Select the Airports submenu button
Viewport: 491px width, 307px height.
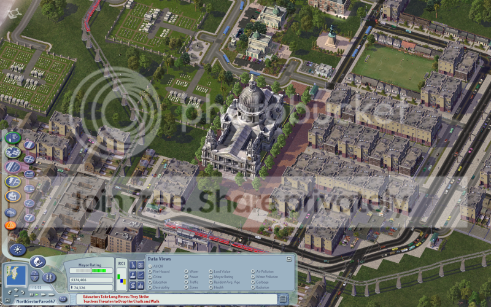point(29,204)
